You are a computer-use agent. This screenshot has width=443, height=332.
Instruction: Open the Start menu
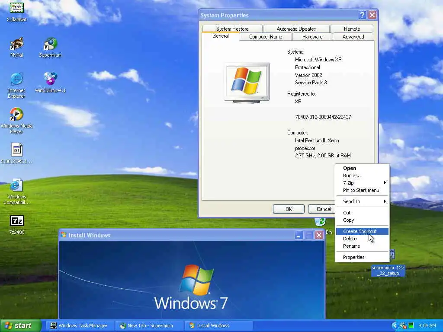tap(21, 326)
